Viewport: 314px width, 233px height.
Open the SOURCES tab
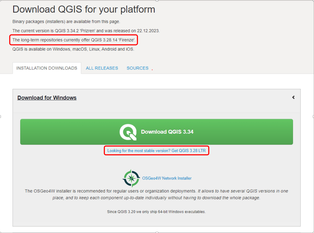(x=137, y=68)
